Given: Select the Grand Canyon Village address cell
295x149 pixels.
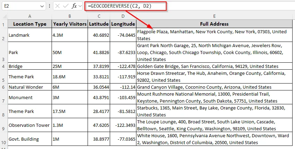Looking at the screenshot, I should (214, 87).
